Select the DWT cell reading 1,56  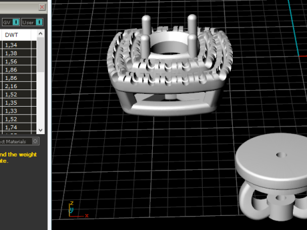(17, 61)
